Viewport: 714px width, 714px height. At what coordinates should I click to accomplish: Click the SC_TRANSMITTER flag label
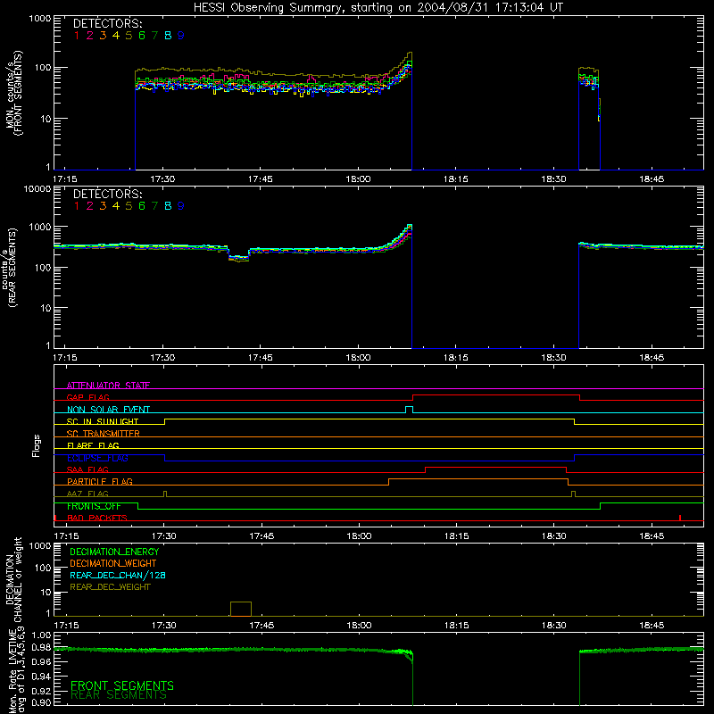pos(104,433)
